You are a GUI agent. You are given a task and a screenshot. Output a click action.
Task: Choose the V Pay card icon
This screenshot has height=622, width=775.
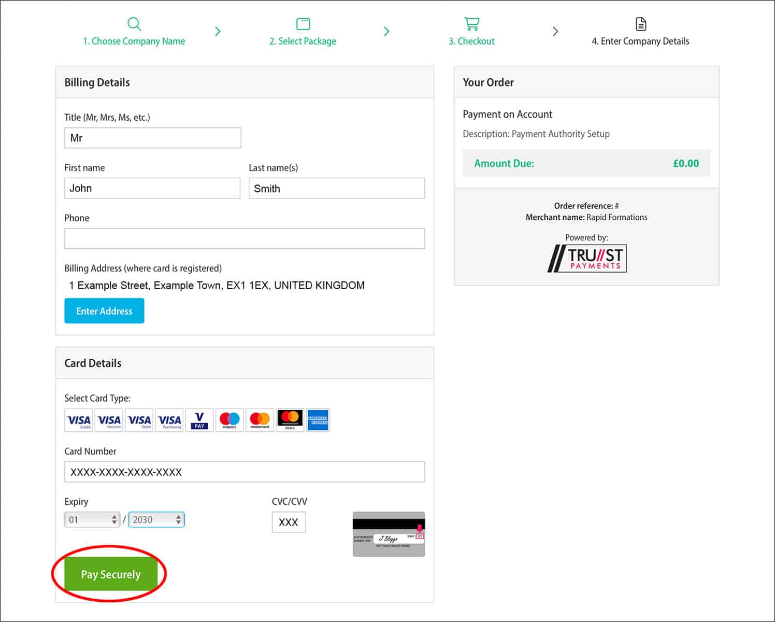[x=199, y=420]
